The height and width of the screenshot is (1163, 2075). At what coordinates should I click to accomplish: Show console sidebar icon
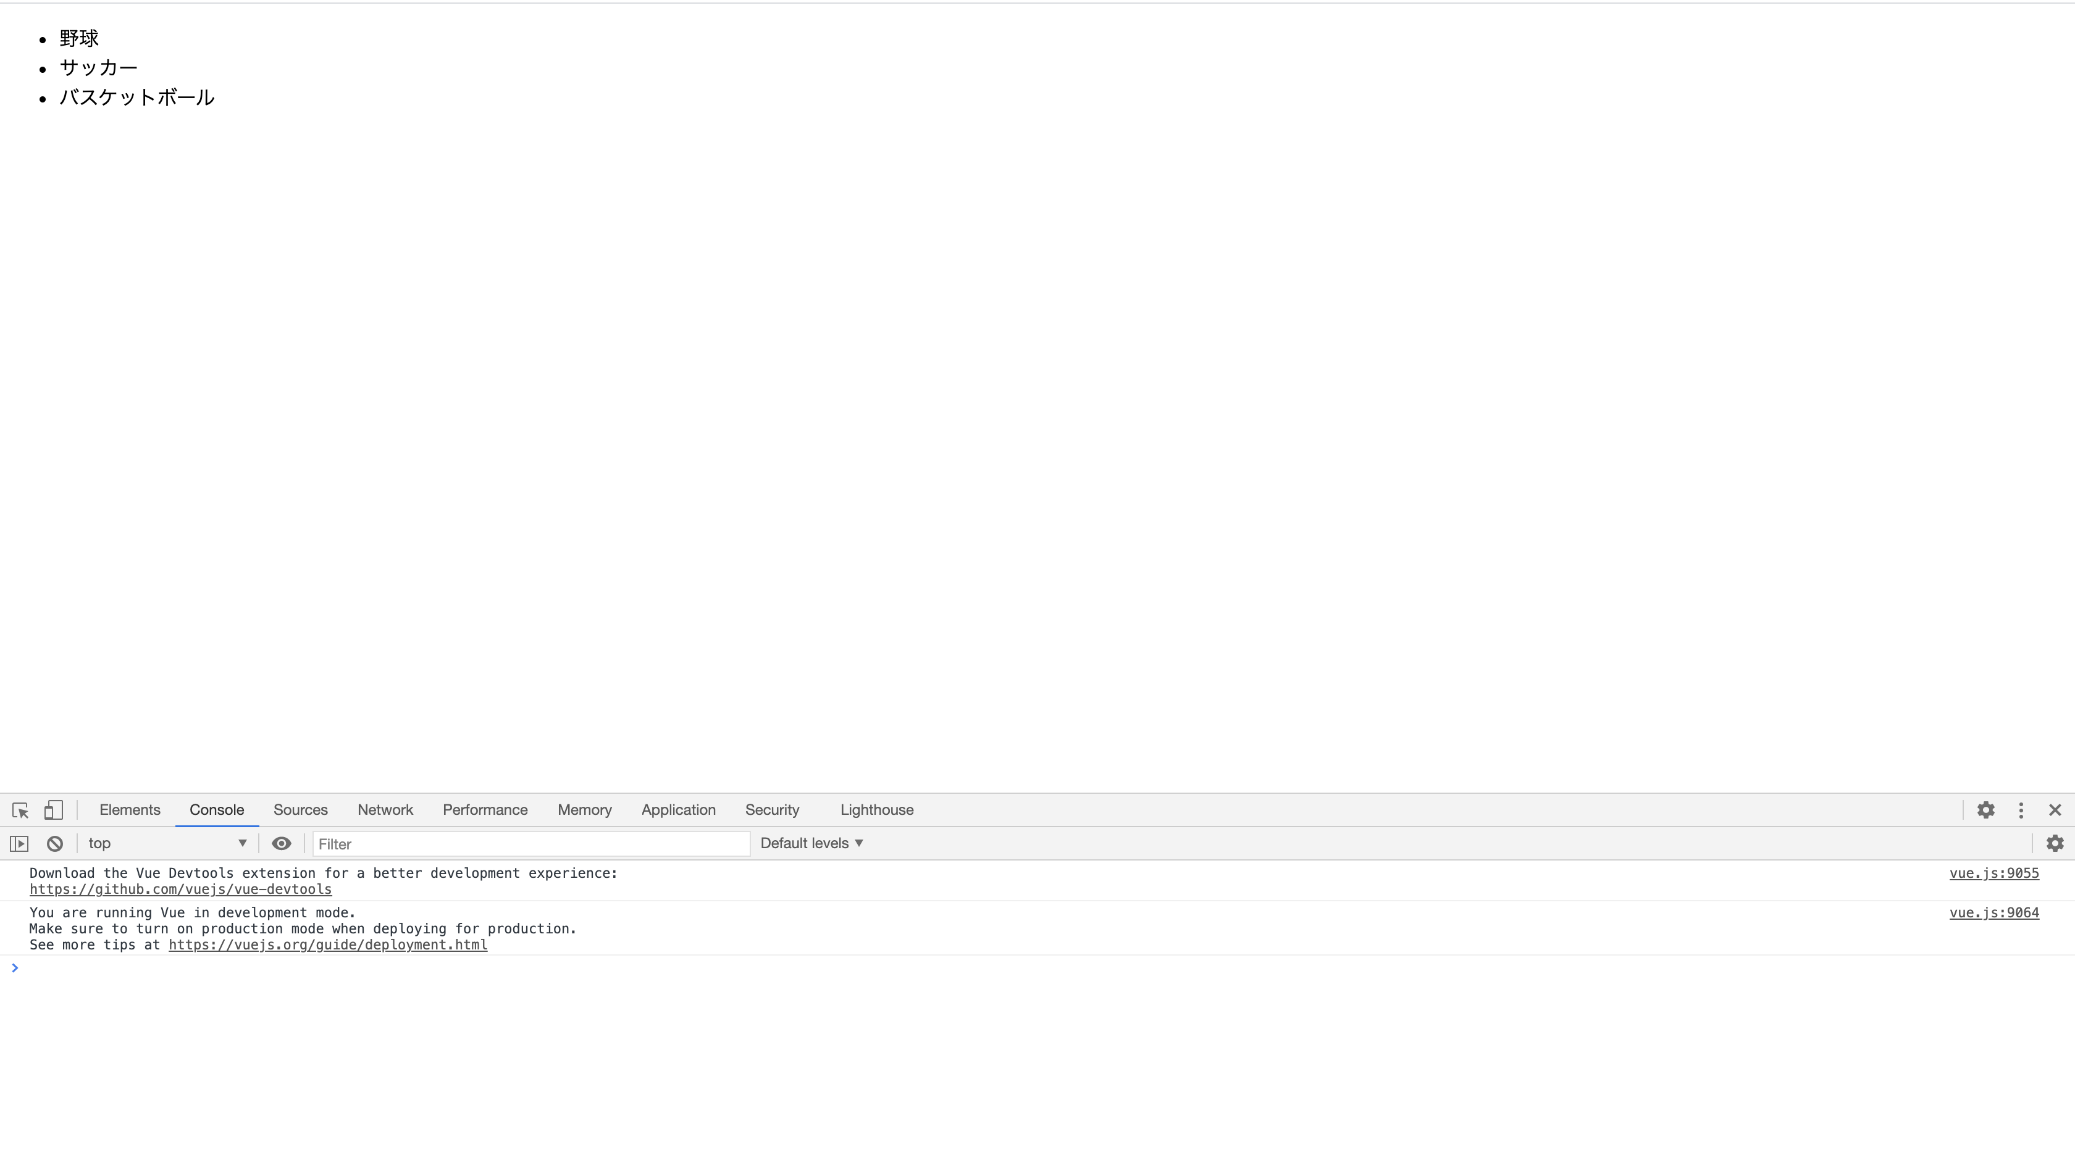(19, 844)
